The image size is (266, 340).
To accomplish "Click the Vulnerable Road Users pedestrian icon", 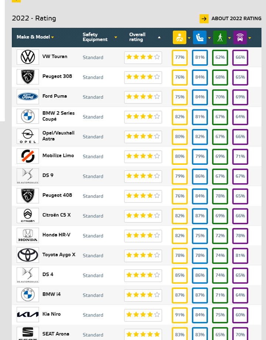I will pyautogui.click(x=220, y=37).
